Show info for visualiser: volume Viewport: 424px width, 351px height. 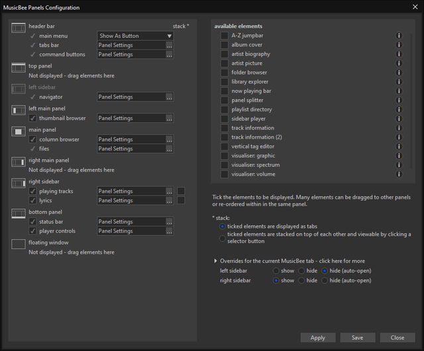399,174
